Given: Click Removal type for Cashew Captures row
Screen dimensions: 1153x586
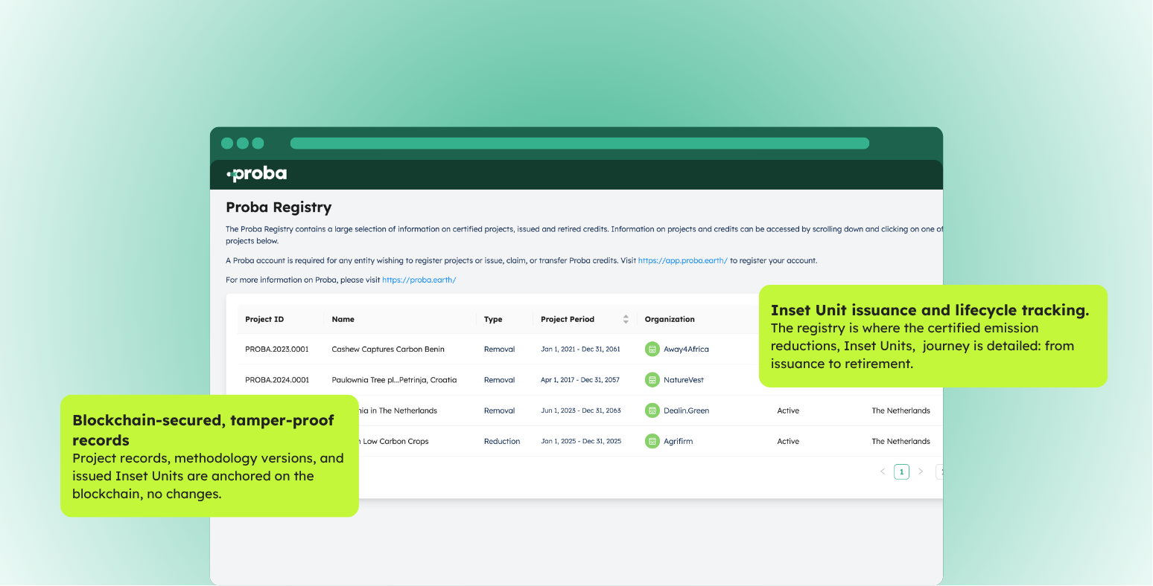Looking at the screenshot, I should [499, 350].
